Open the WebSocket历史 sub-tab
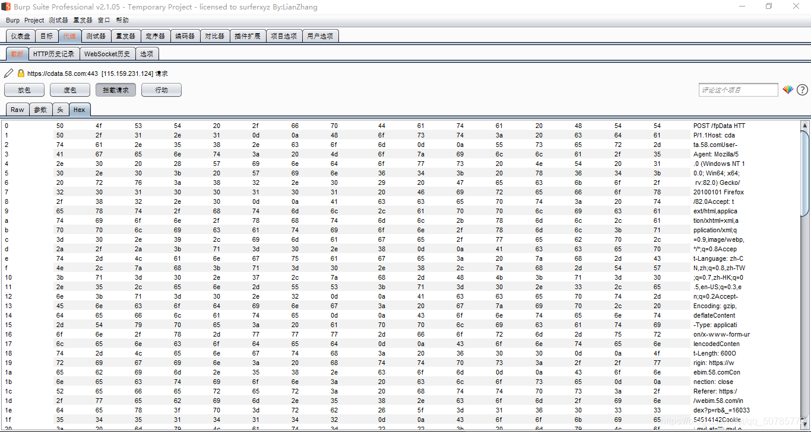 [x=107, y=54]
